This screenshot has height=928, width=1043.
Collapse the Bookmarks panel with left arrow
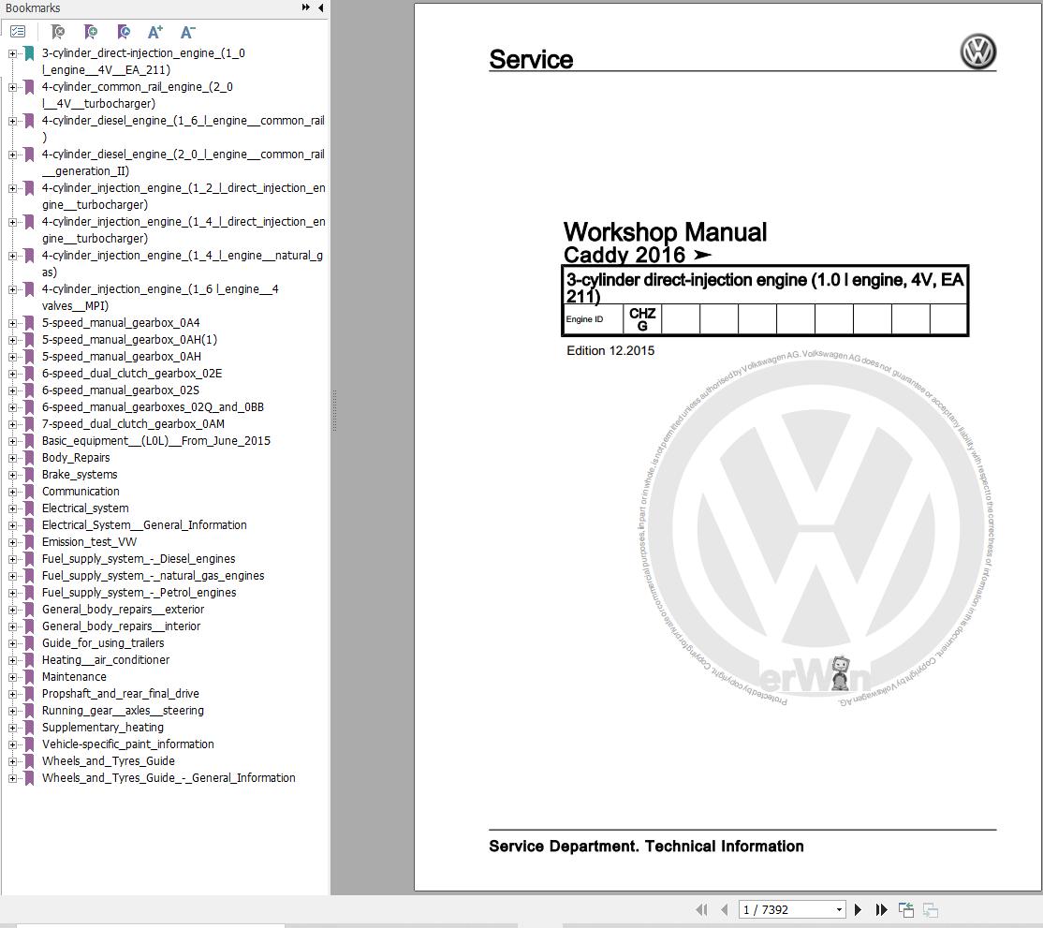[320, 7]
